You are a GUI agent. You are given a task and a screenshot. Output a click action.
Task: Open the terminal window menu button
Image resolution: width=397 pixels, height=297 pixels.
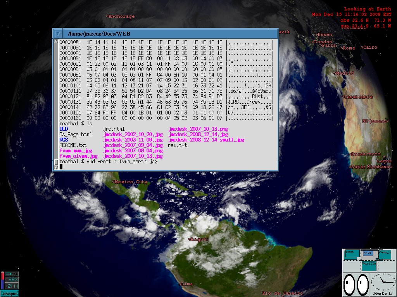pyautogui.click(x=58, y=34)
